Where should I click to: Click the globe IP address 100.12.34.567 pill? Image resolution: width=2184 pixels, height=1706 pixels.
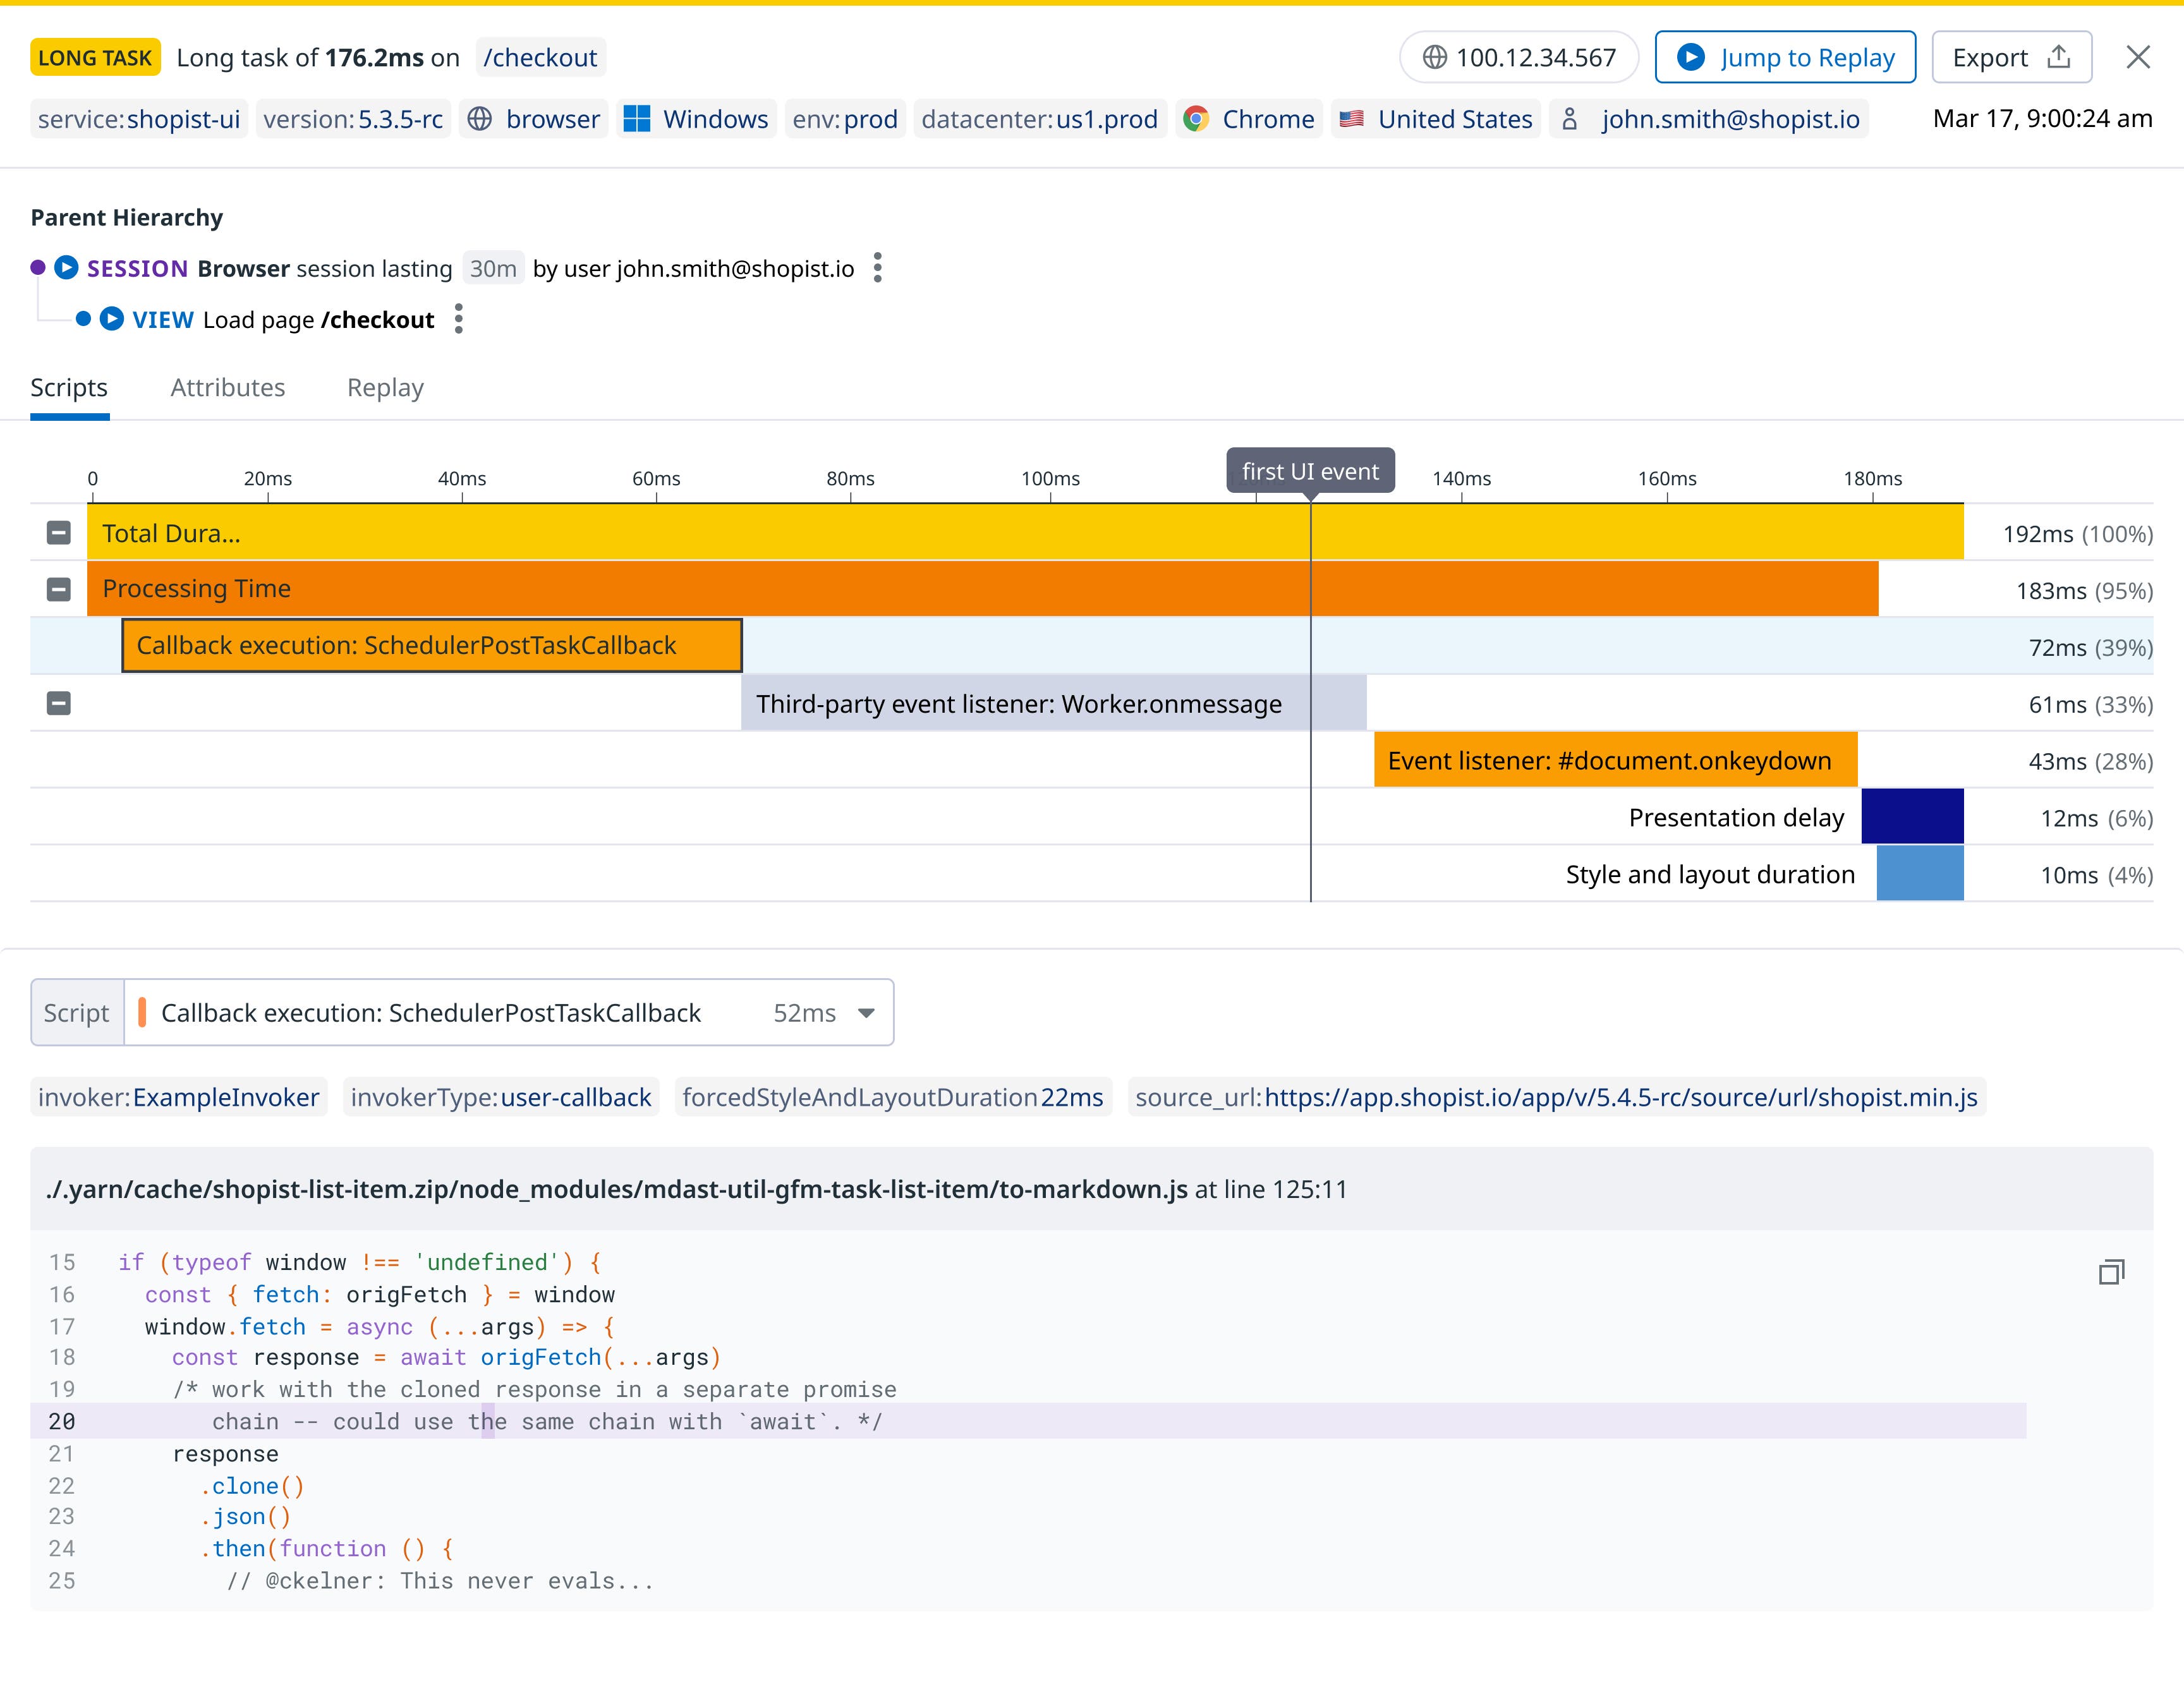[1518, 57]
